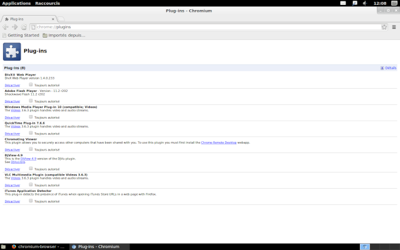
Task: Check Toujours autorisé for Adobe Flash Player
Action: click(x=31, y=101)
